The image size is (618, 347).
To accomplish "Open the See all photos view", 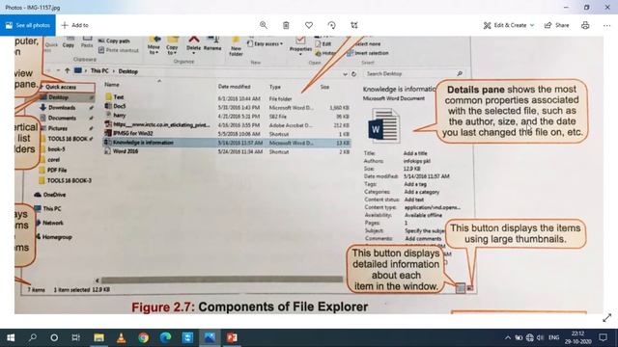I will pyautogui.click(x=28, y=25).
